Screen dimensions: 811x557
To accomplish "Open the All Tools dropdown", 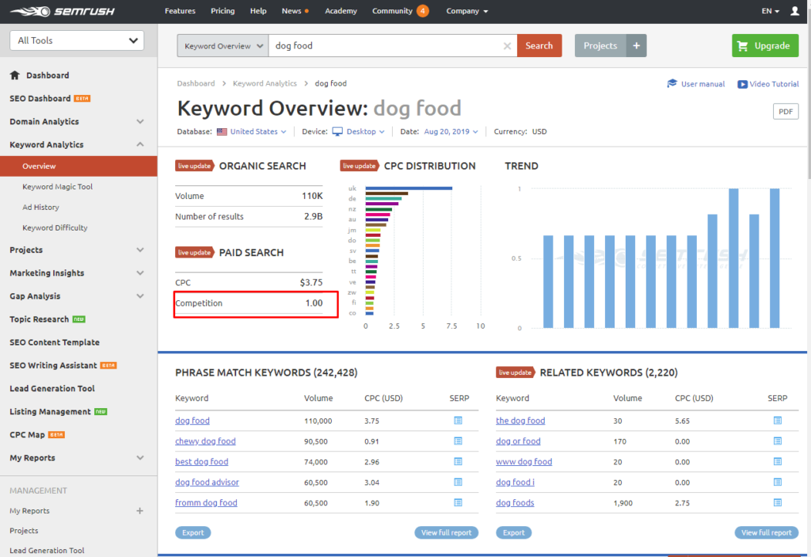I will coord(77,40).
